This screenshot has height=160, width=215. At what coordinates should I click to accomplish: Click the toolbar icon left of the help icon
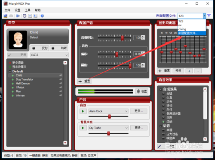click(x=35, y=16)
